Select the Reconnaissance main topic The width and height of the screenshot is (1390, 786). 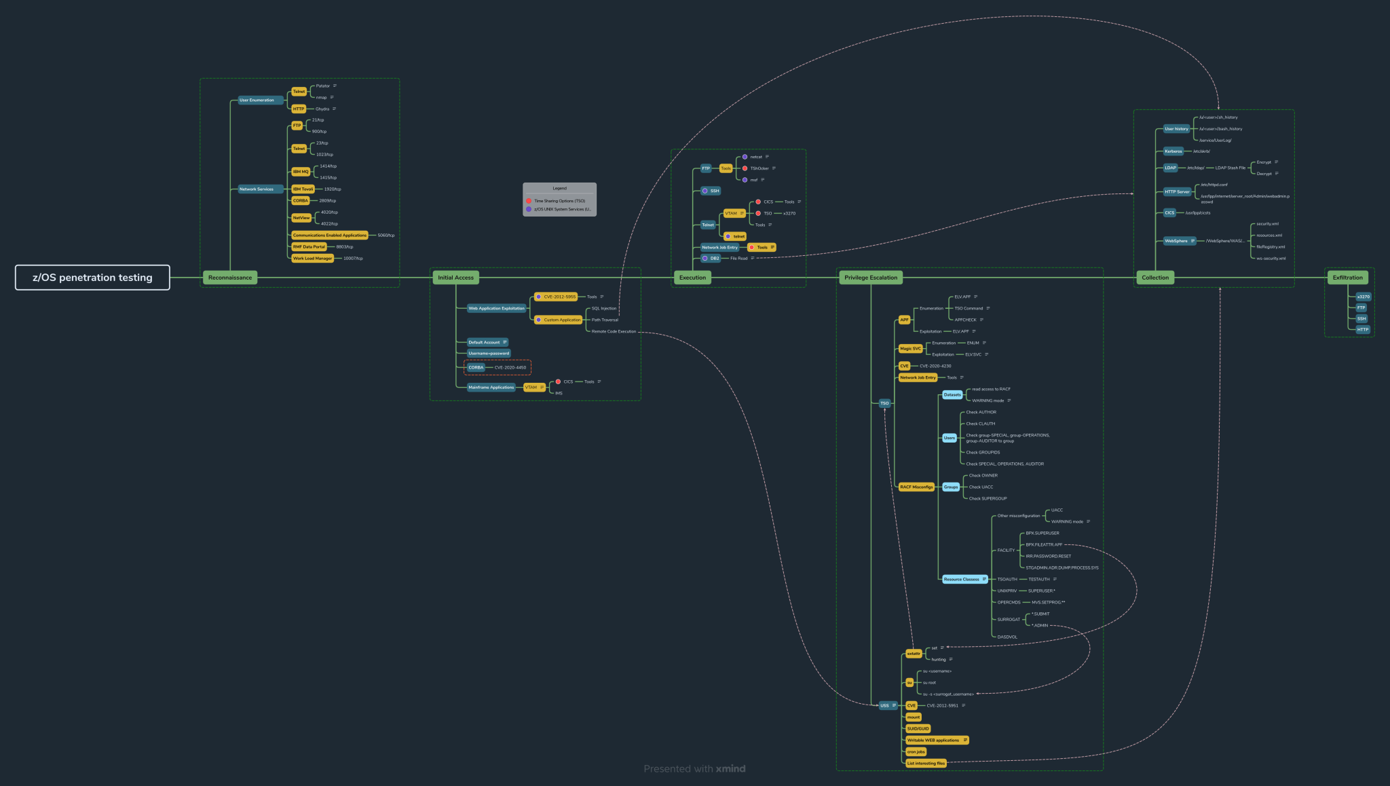pos(230,278)
